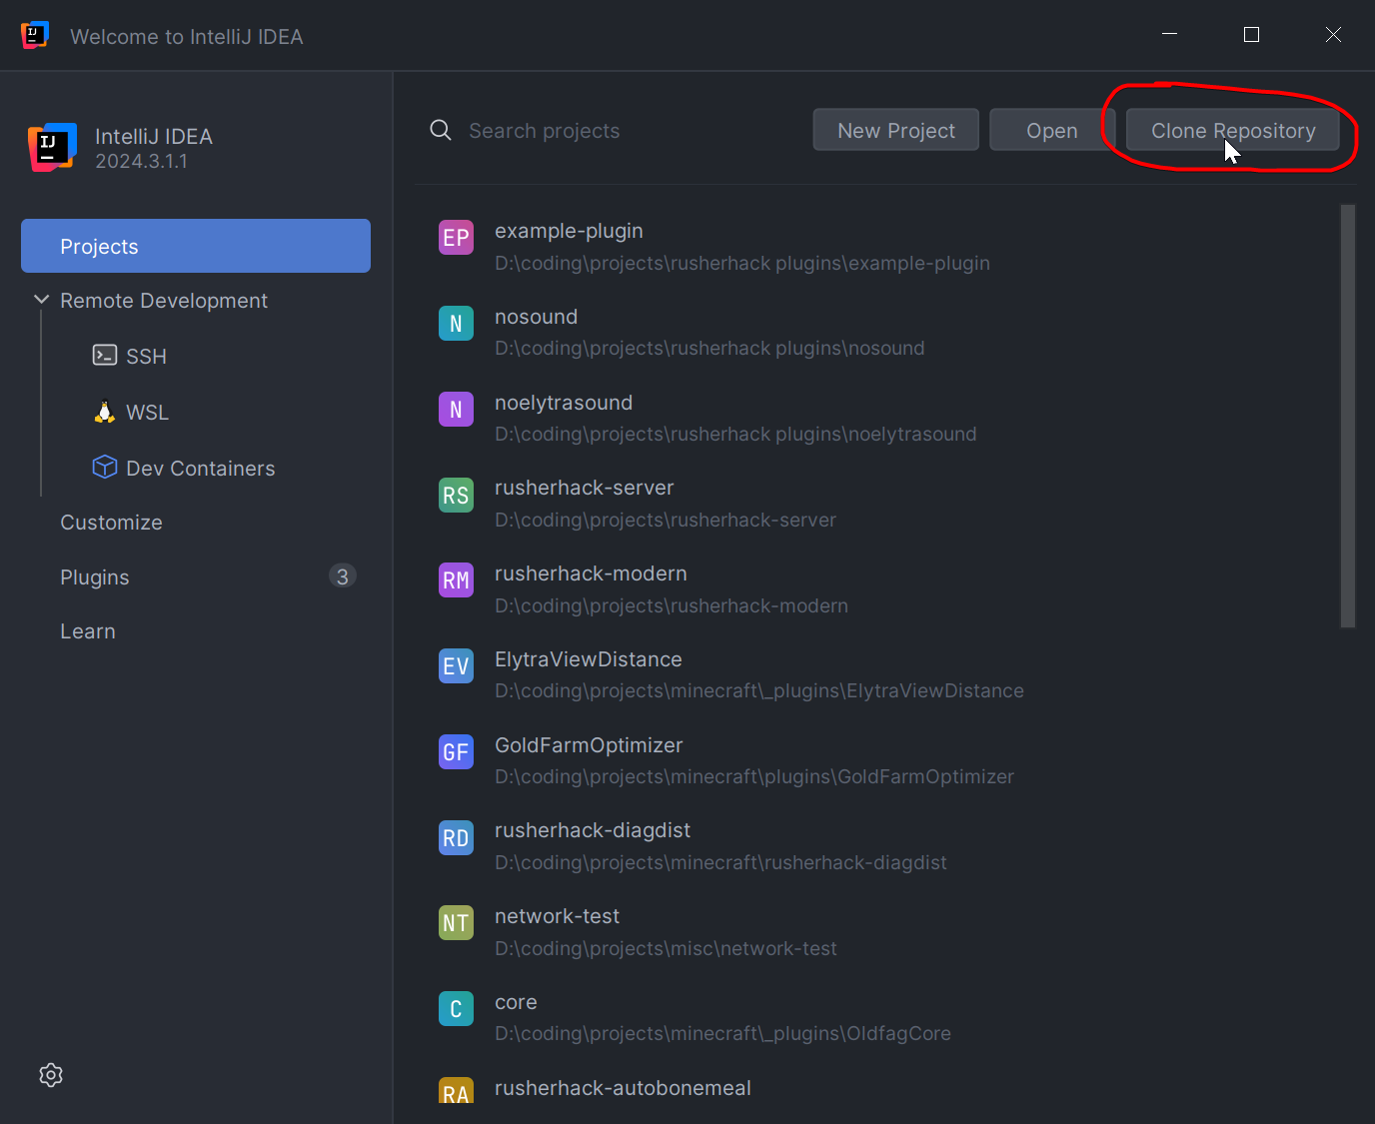Click the RD icon of rusherhack-diagdist
1375x1124 pixels.
tap(456, 838)
